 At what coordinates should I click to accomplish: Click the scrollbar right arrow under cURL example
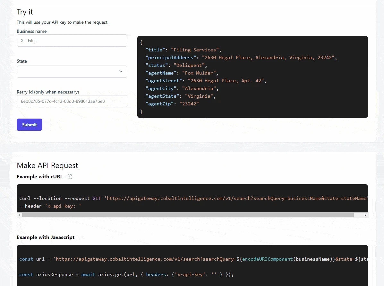[x=365, y=215]
